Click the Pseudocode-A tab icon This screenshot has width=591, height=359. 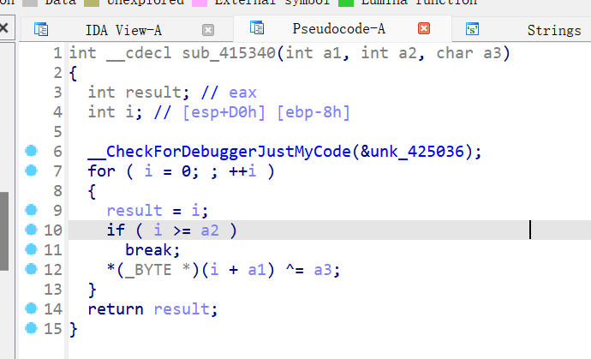click(x=257, y=28)
